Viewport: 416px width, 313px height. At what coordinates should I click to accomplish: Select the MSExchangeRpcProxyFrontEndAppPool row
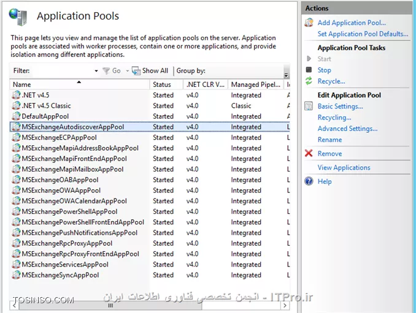coord(150,254)
